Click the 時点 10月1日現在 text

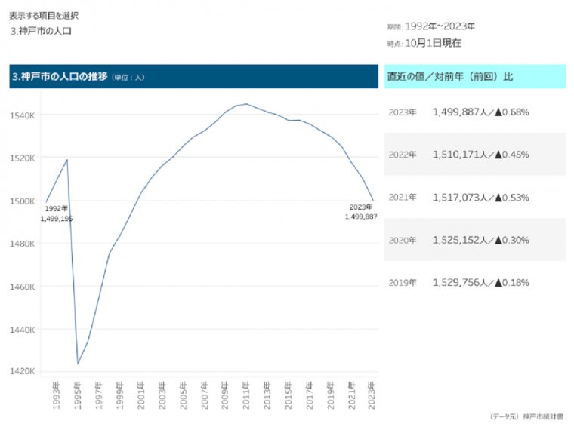(424, 43)
